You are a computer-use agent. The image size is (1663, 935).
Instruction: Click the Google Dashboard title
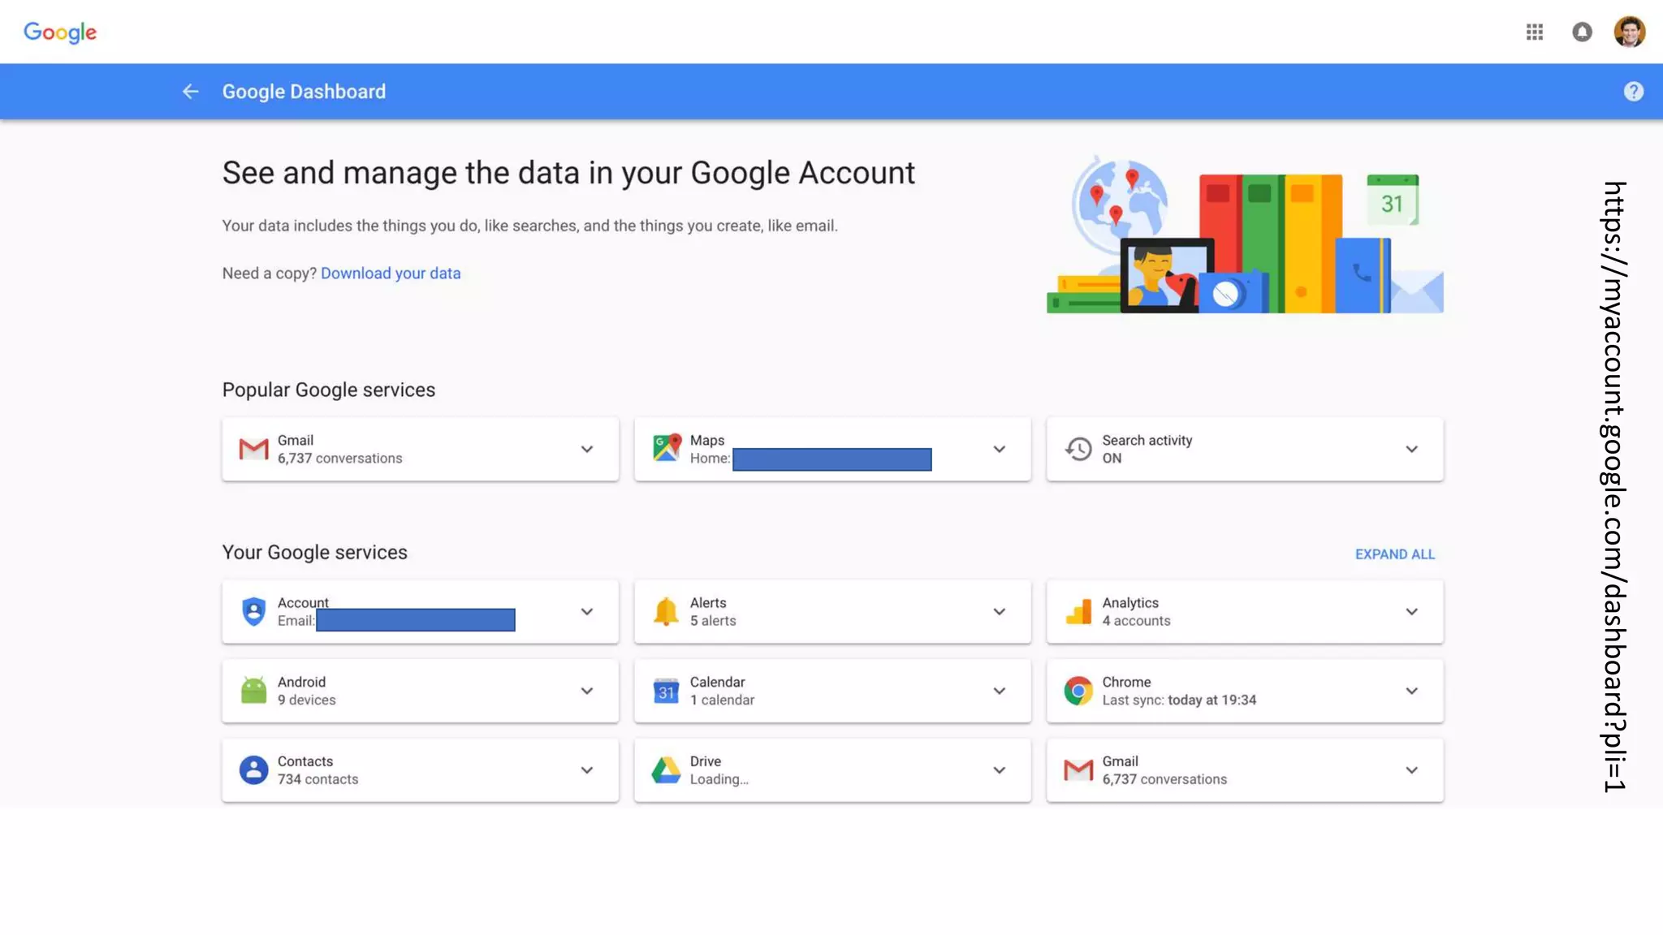click(304, 92)
